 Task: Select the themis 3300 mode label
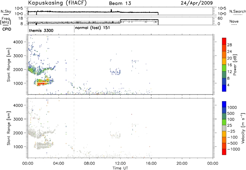41,30
